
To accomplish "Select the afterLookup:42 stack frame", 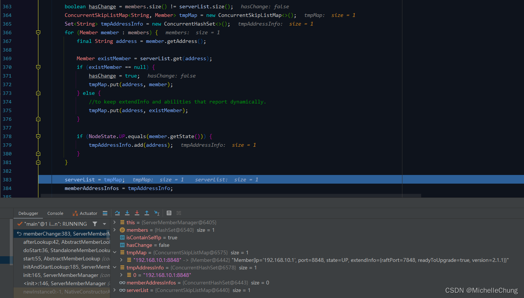I will click(62, 242).
